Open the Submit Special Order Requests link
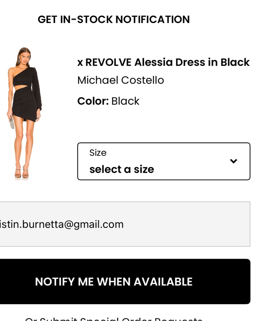 113,319
